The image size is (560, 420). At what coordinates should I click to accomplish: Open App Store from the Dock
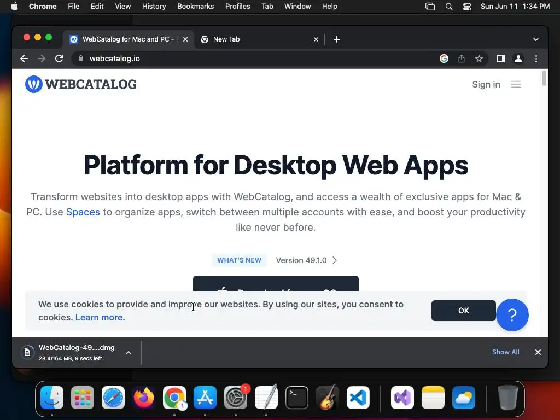click(x=205, y=398)
